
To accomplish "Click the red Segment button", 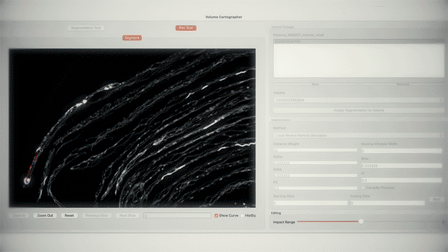I will (x=132, y=38).
